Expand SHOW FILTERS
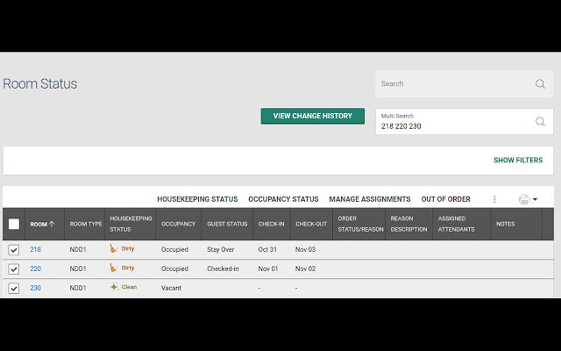This screenshot has width=561, height=351. (518, 160)
